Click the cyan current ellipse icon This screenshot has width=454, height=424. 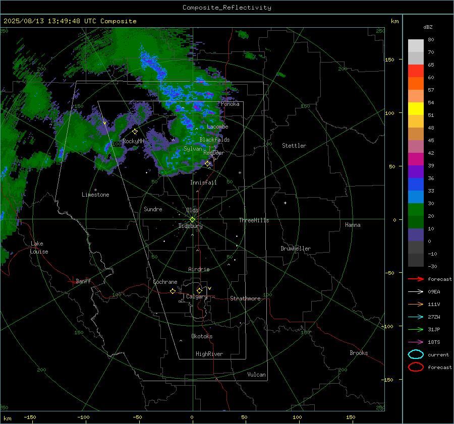416,354
